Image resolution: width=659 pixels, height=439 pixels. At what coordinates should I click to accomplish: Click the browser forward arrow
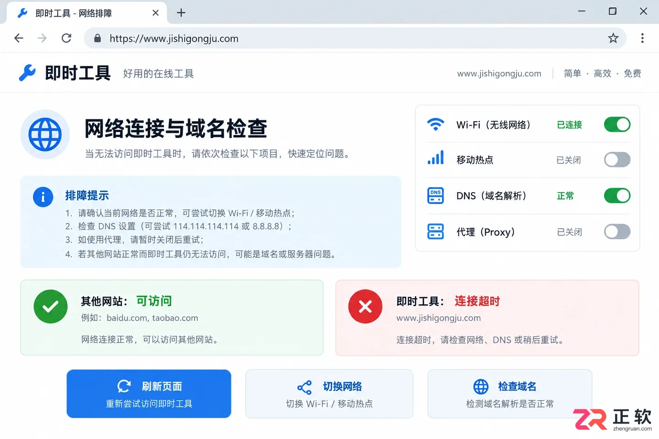point(42,38)
